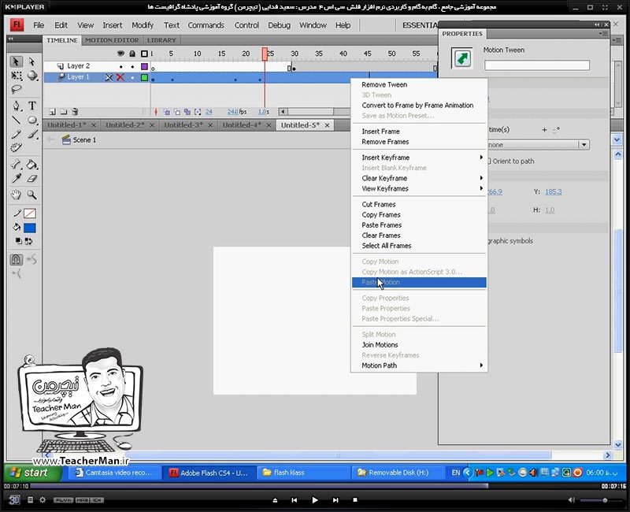The width and height of the screenshot is (630, 512).
Task: Click the New Folder icon in timeline
Action: tap(64, 112)
